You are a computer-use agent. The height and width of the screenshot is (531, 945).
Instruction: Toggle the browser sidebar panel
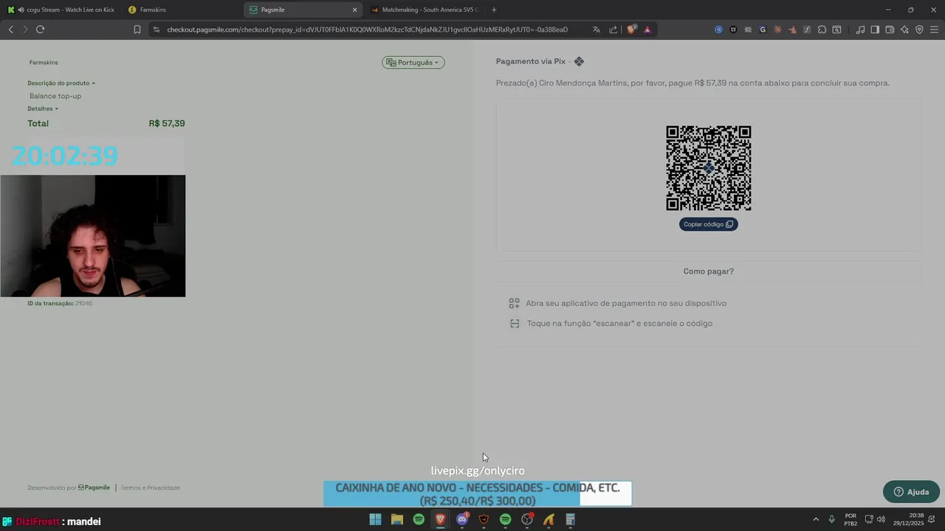875,29
